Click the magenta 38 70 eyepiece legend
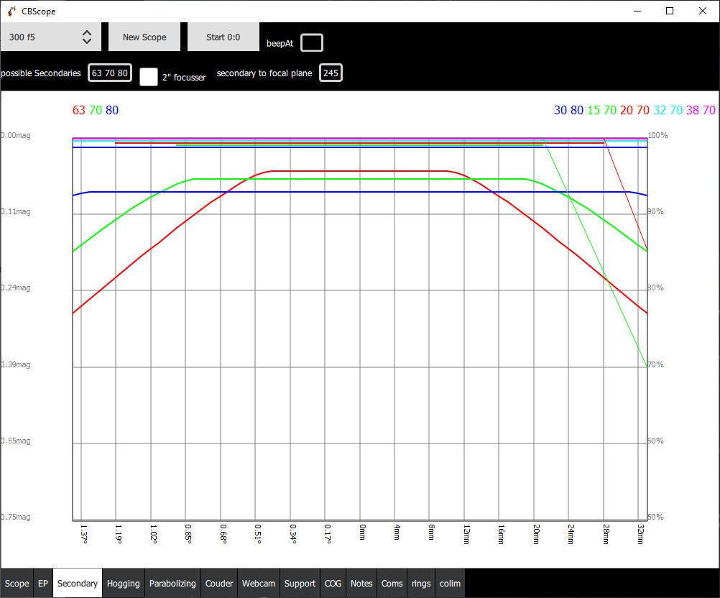The height and width of the screenshot is (598, 720). click(701, 110)
